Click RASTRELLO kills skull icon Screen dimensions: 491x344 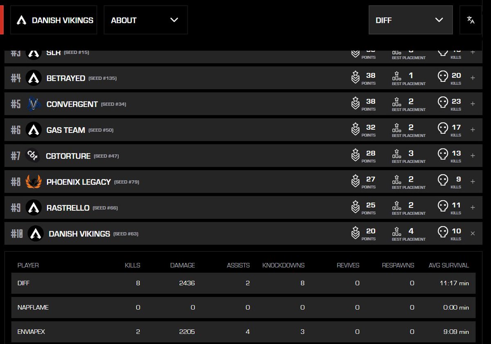tap(442, 207)
